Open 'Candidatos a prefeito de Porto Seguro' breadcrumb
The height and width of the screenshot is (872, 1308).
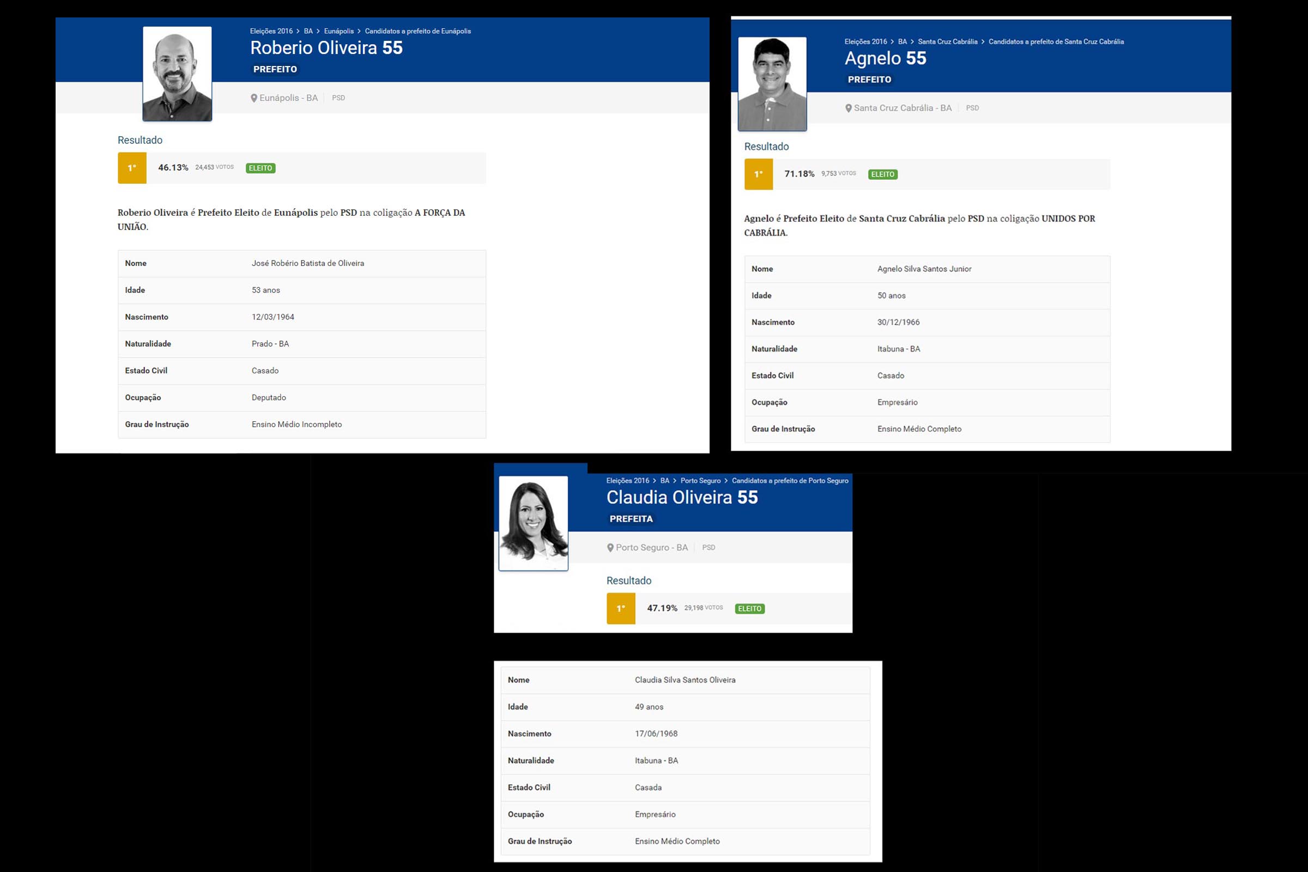tap(790, 481)
